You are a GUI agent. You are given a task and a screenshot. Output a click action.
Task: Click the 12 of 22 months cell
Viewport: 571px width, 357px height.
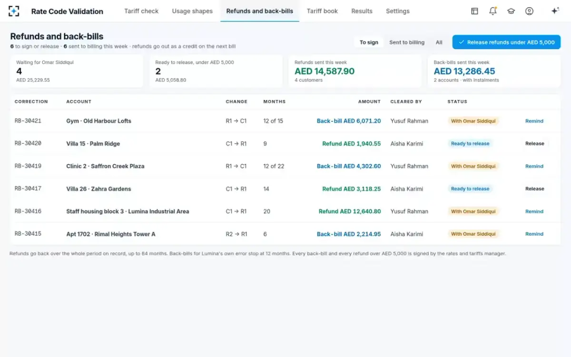tap(274, 166)
